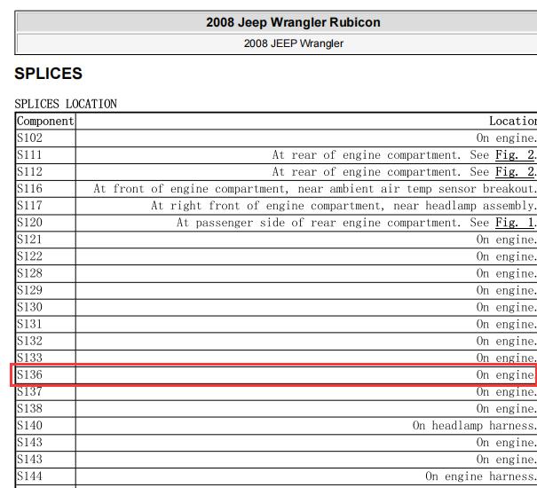Click 'On engine.' in the S122 row
The height and width of the screenshot is (488, 537).
506,256
